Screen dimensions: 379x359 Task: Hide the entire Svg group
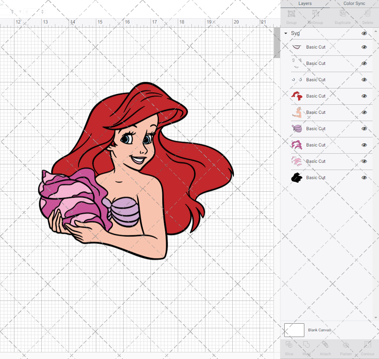(364, 33)
